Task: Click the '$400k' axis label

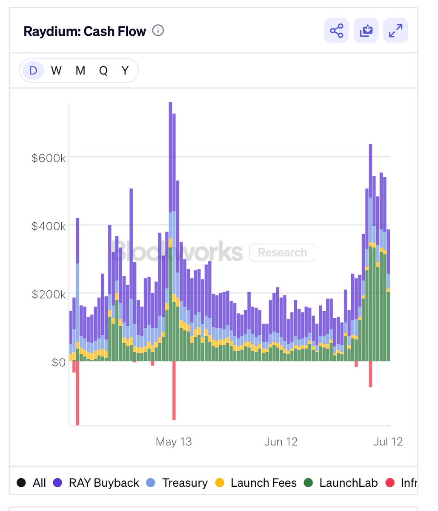Action: tap(49, 226)
